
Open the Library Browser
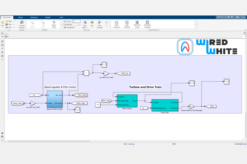tap(22, 24)
